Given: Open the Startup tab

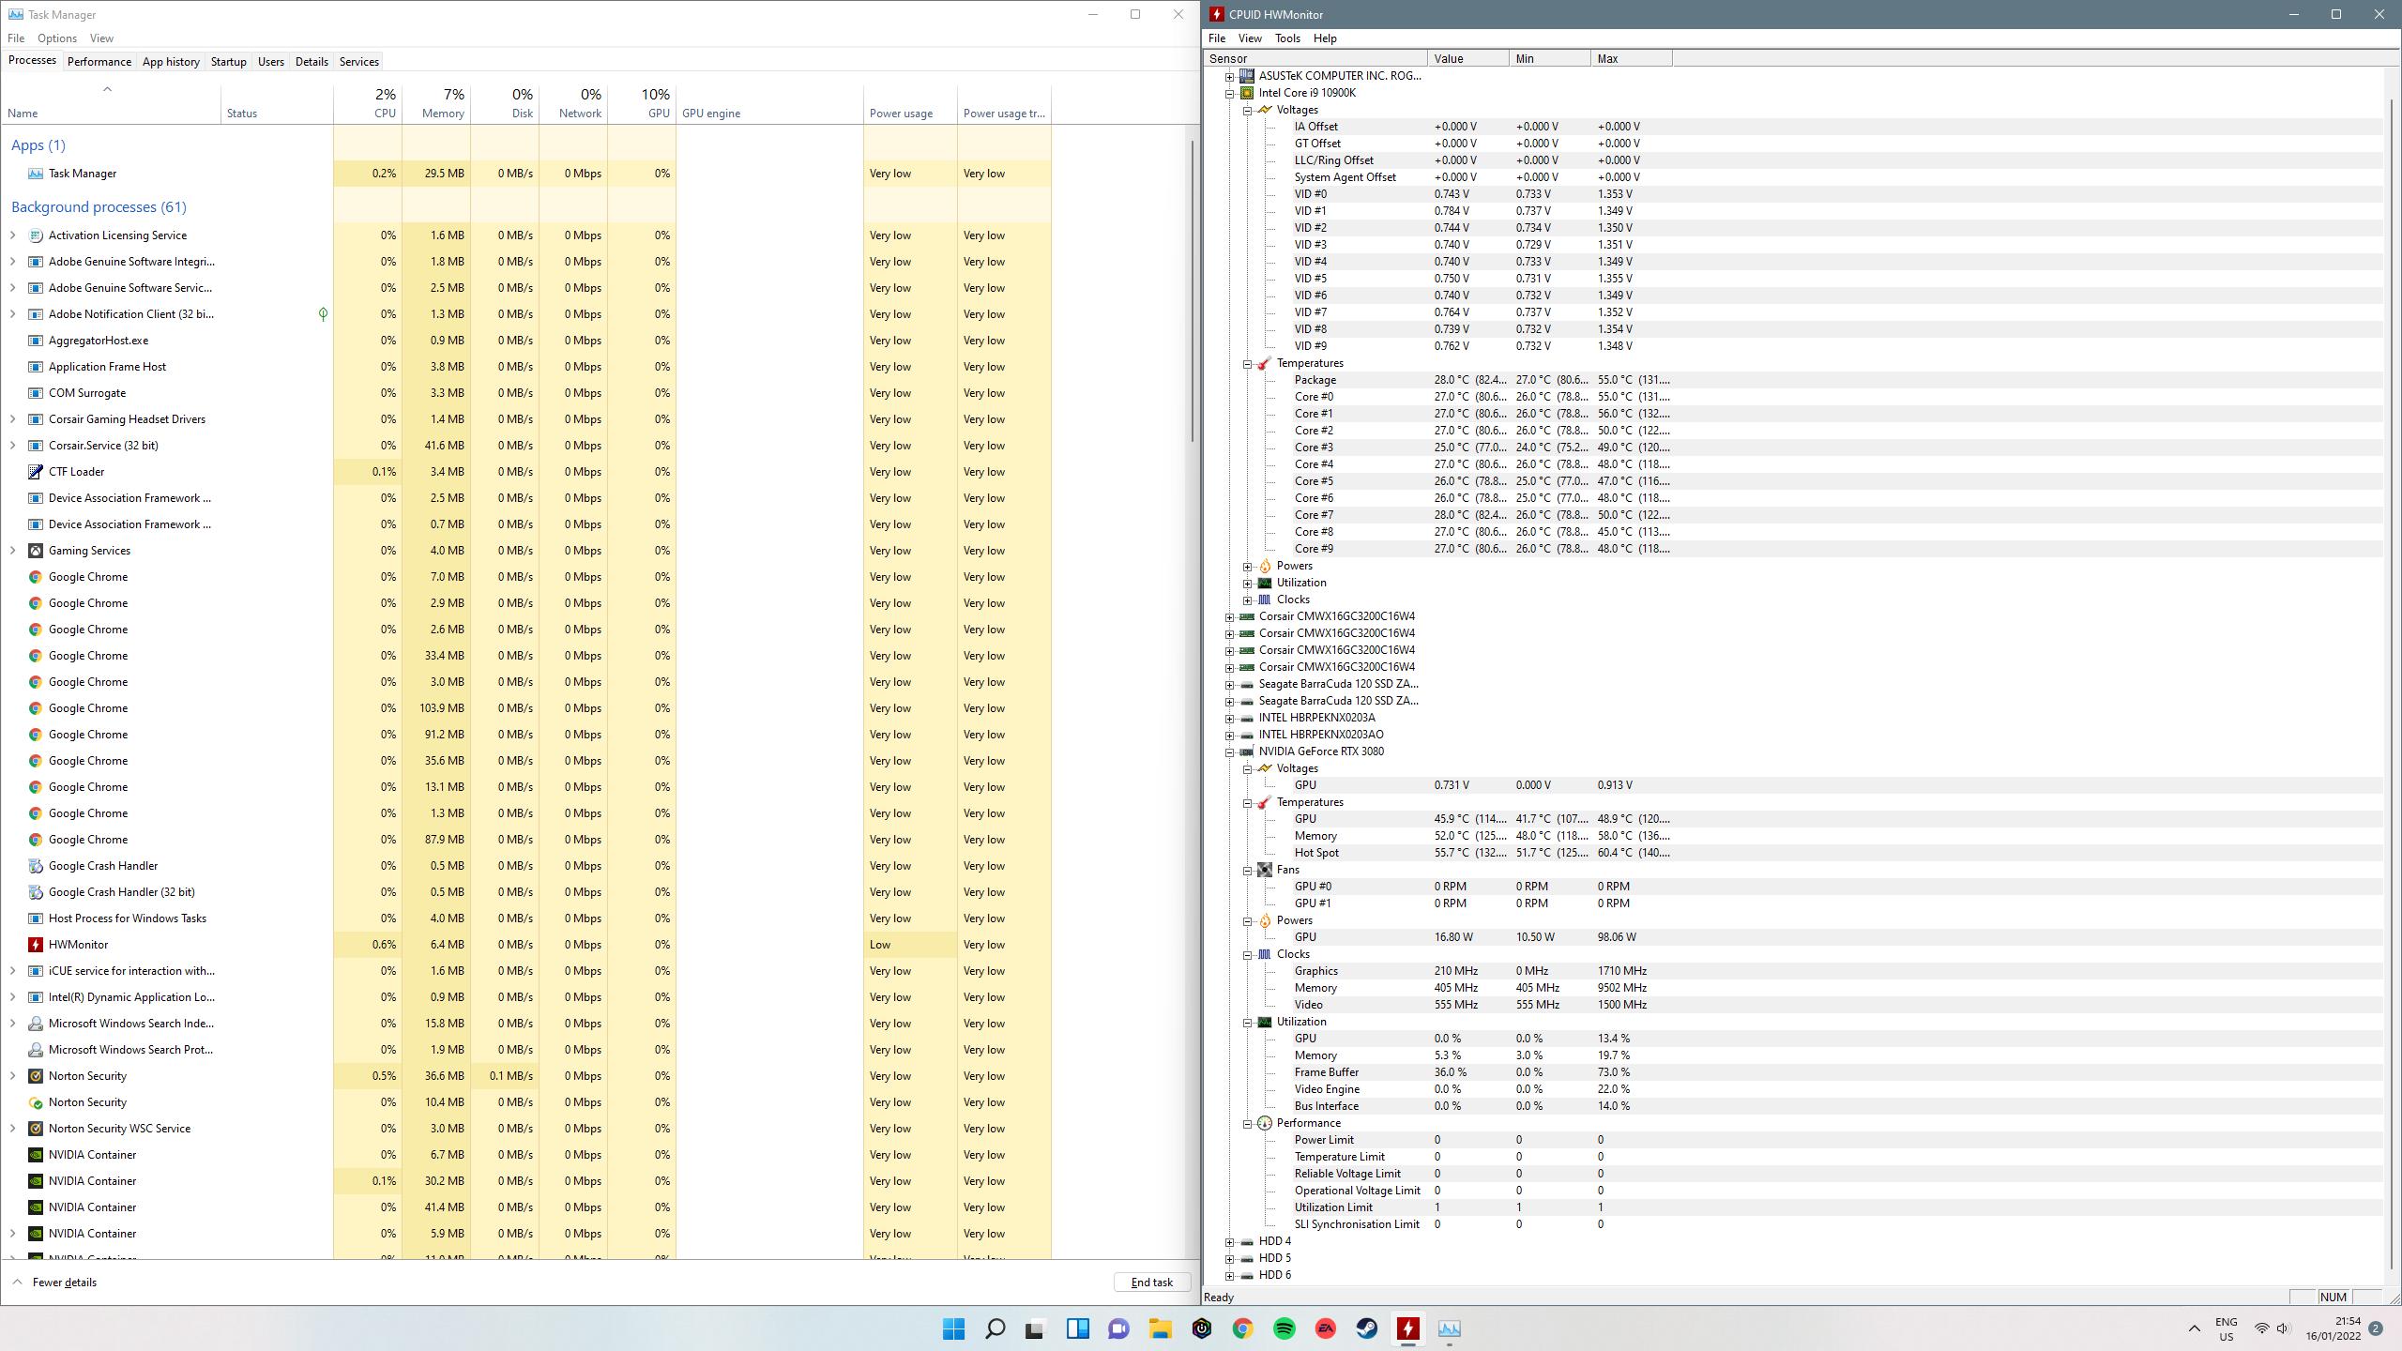Looking at the screenshot, I should click(228, 62).
